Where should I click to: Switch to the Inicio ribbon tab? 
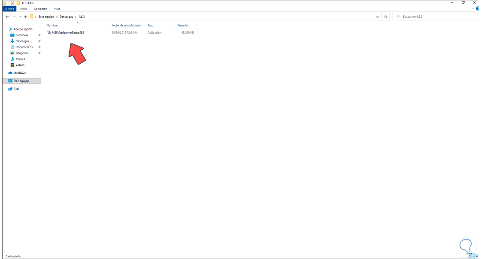(x=24, y=8)
